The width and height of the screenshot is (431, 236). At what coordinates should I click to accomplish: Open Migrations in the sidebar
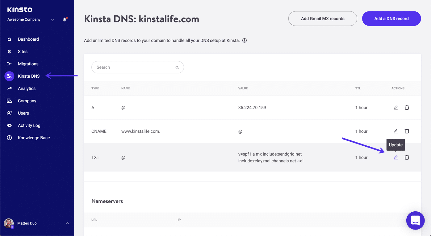[x=28, y=64]
